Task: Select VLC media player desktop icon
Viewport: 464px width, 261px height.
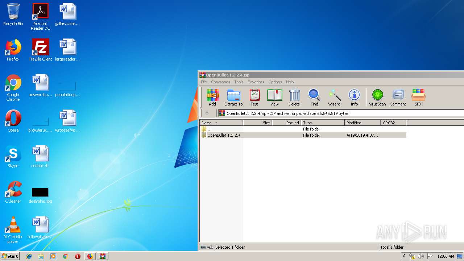Action: [13, 230]
